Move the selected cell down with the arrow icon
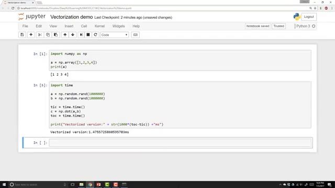This screenshot has height=188, width=335. click(x=73, y=35)
